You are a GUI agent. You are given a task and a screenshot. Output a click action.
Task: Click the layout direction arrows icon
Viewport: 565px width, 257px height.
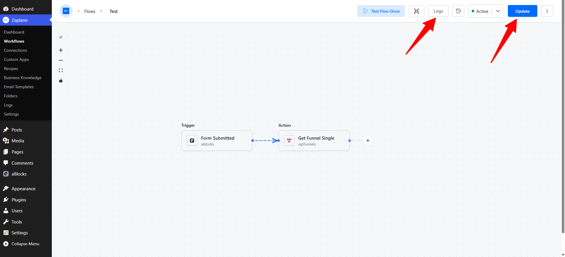[61, 37]
